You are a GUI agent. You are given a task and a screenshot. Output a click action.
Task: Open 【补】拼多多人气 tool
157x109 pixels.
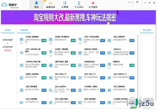(x=132, y=78)
